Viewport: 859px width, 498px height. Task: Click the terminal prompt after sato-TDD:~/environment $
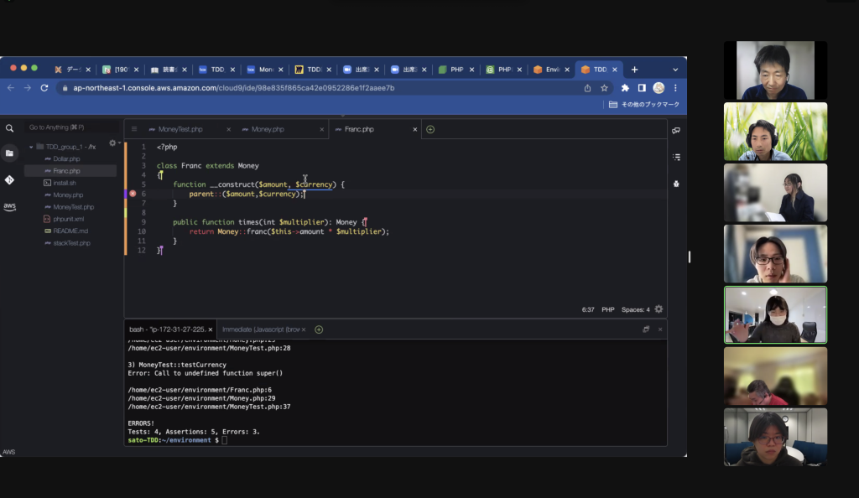[x=225, y=440]
